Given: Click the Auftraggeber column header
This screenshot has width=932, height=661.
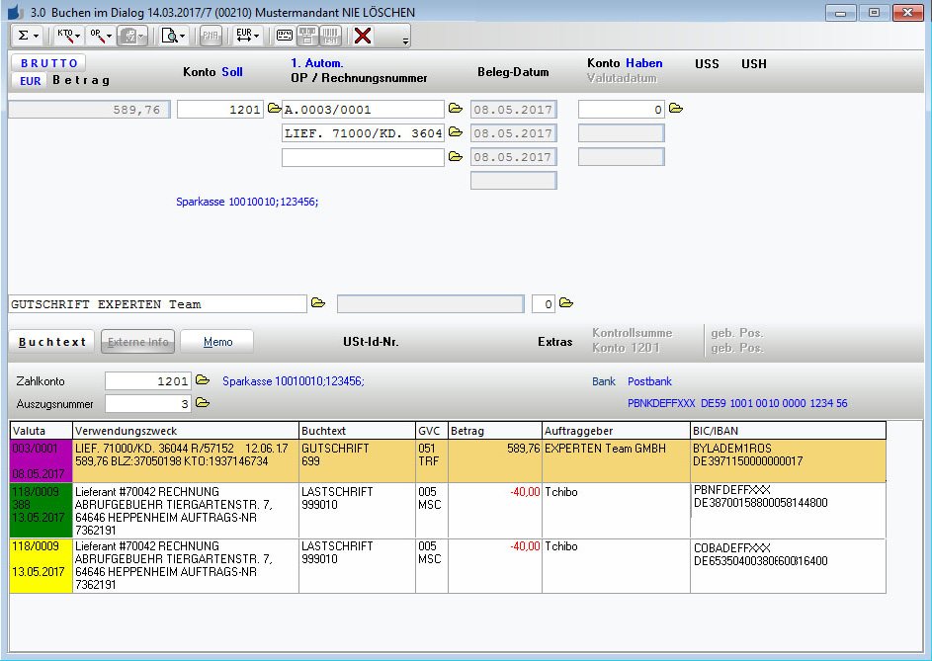Looking at the screenshot, I should tap(617, 431).
